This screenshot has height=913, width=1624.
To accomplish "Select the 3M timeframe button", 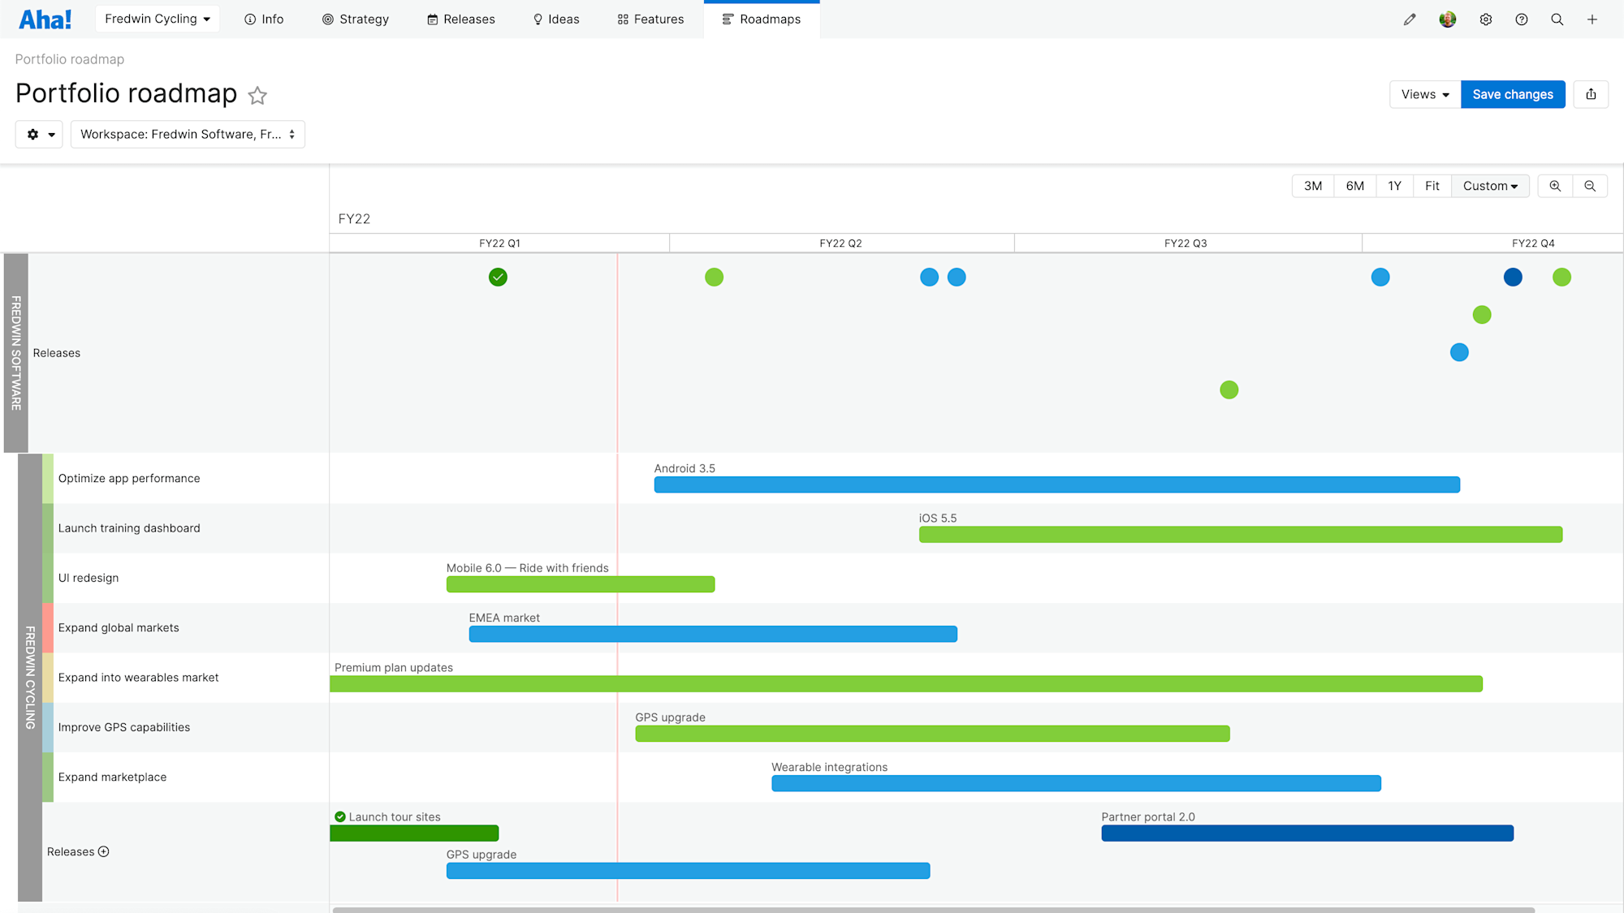I will [x=1312, y=186].
